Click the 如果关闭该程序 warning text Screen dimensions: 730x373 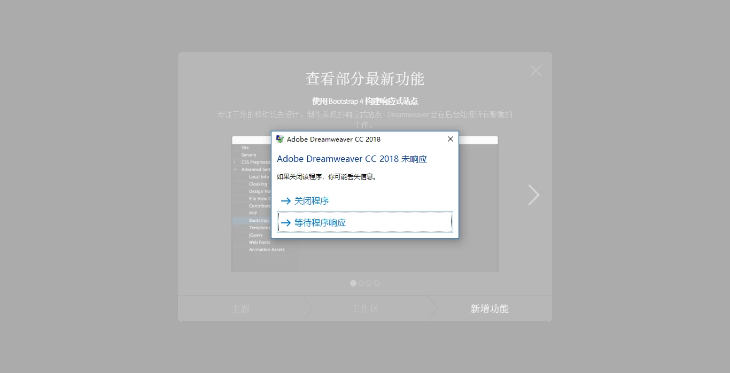(327, 176)
